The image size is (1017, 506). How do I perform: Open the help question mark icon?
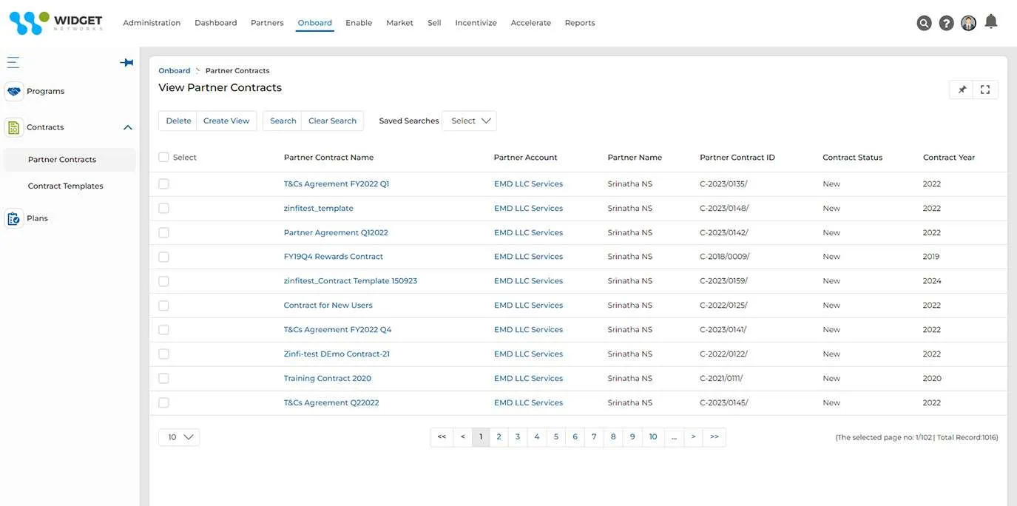tap(946, 23)
